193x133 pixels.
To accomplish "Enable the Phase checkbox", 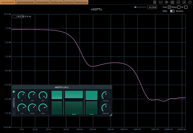I will (x=179, y=7).
